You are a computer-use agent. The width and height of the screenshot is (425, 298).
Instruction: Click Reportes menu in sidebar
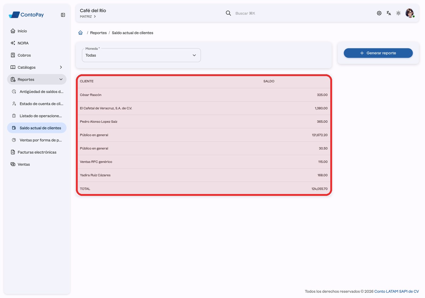pyautogui.click(x=37, y=79)
